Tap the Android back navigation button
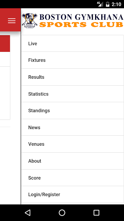Image resolution: width=124 pixels, height=221 pixels. pyautogui.click(x=28, y=213)
